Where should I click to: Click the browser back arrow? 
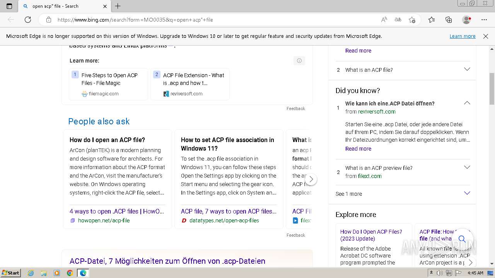pos(11,20)
